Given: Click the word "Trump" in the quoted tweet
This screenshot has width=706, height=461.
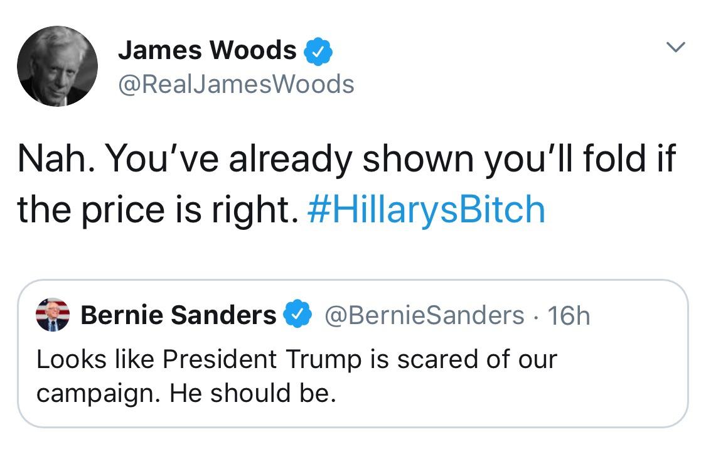Looking at the screenshot, I should click(x=323, y=360).
